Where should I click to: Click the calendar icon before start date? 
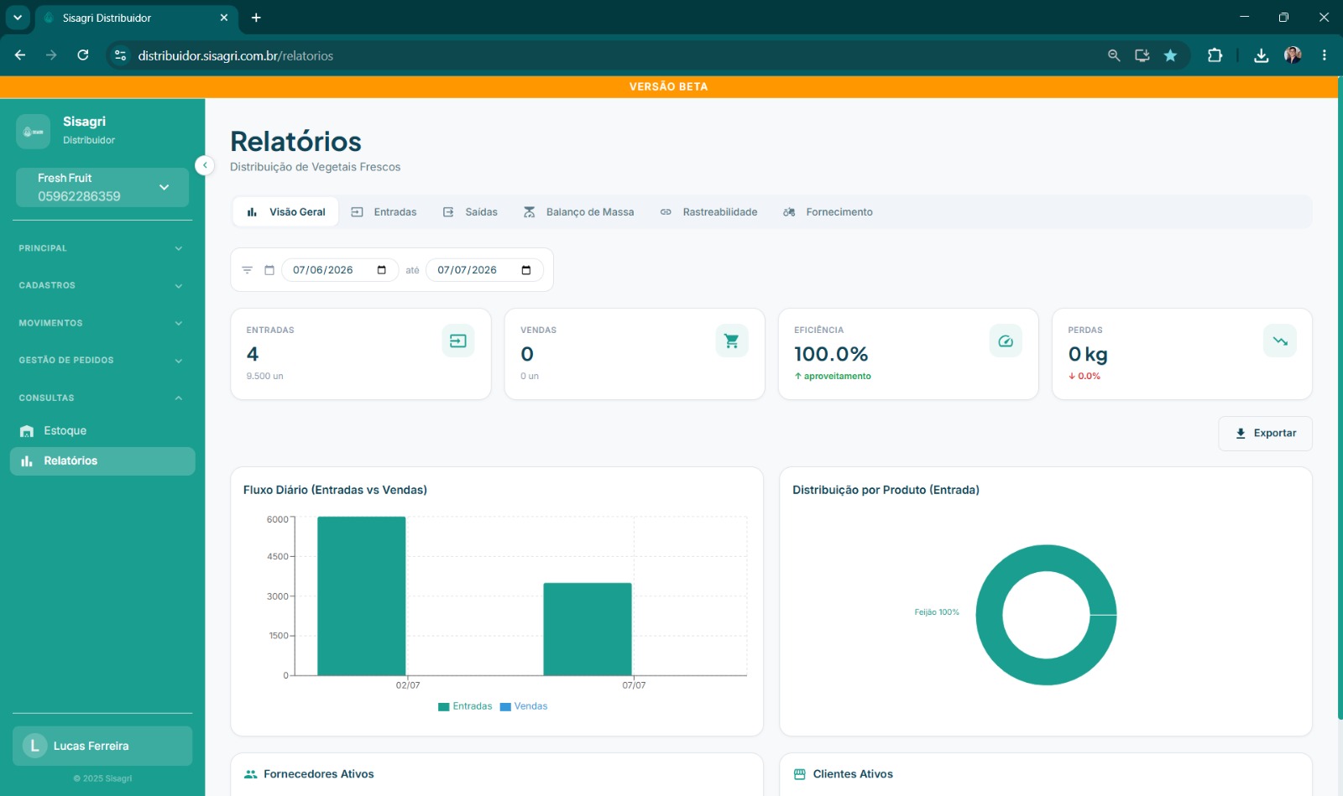click(269, 270)
